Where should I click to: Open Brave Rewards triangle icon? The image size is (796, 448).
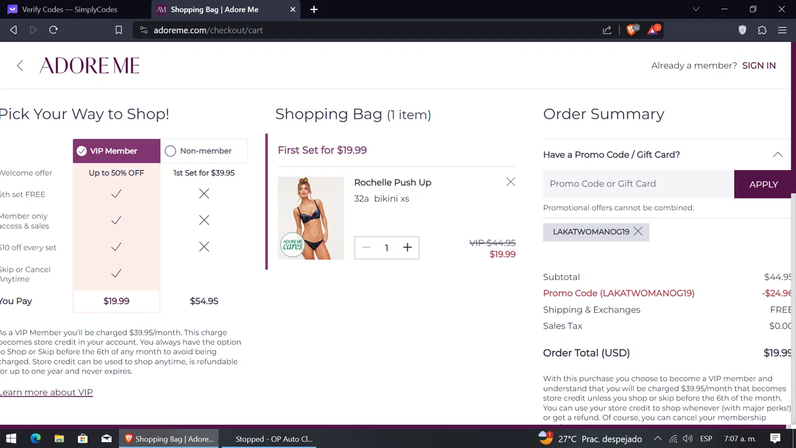tap(653, 30)
